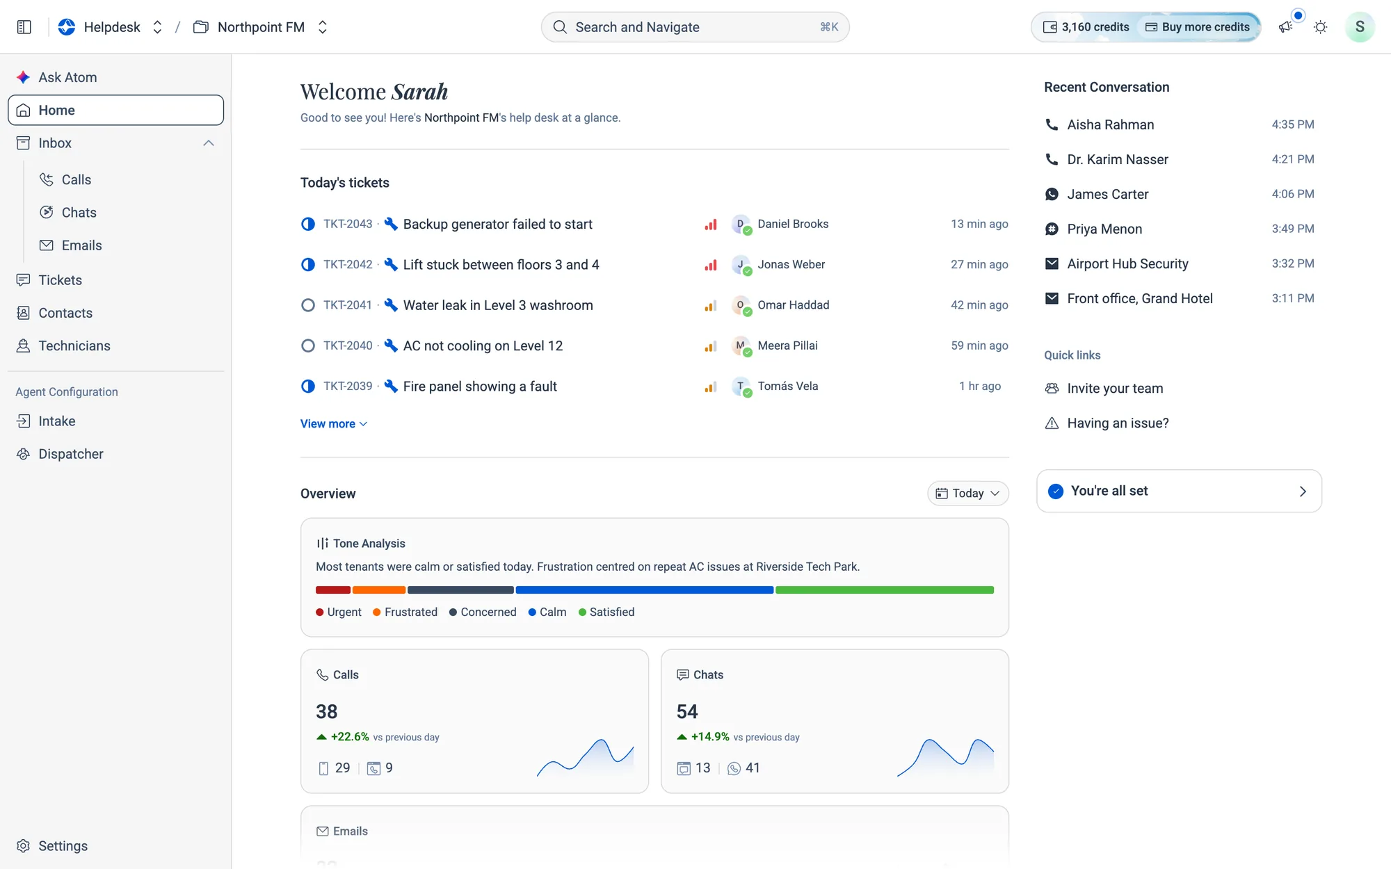Click Buy more credits button
This screenshot has height=869, width=1391.
point(1197,27)
